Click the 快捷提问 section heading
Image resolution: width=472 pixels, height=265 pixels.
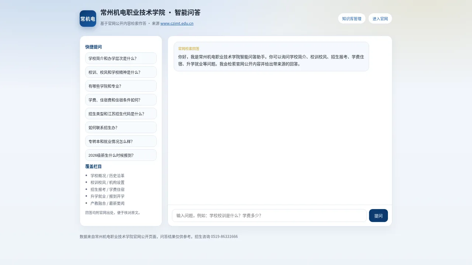(93, 47)
